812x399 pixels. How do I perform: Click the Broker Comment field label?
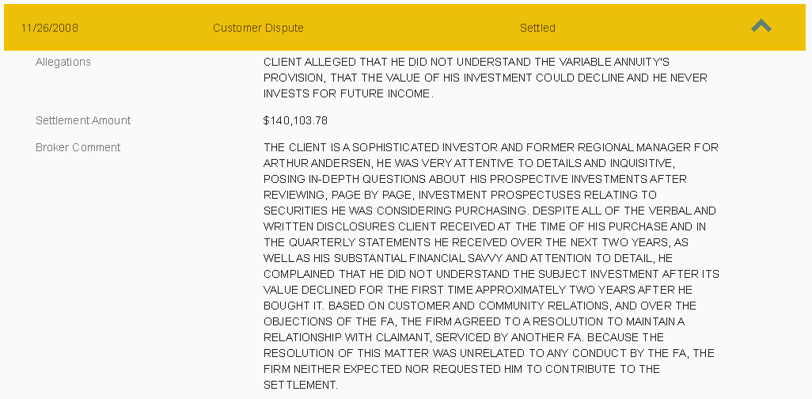pyautogui.click(x=78, y=148)
